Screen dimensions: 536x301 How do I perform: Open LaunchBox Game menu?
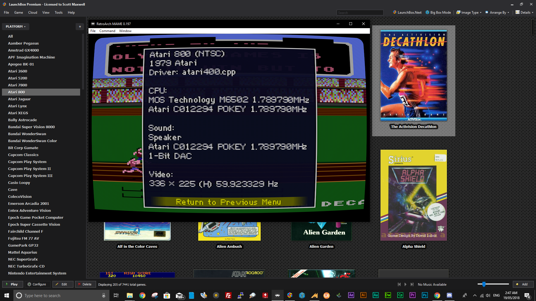18,13
